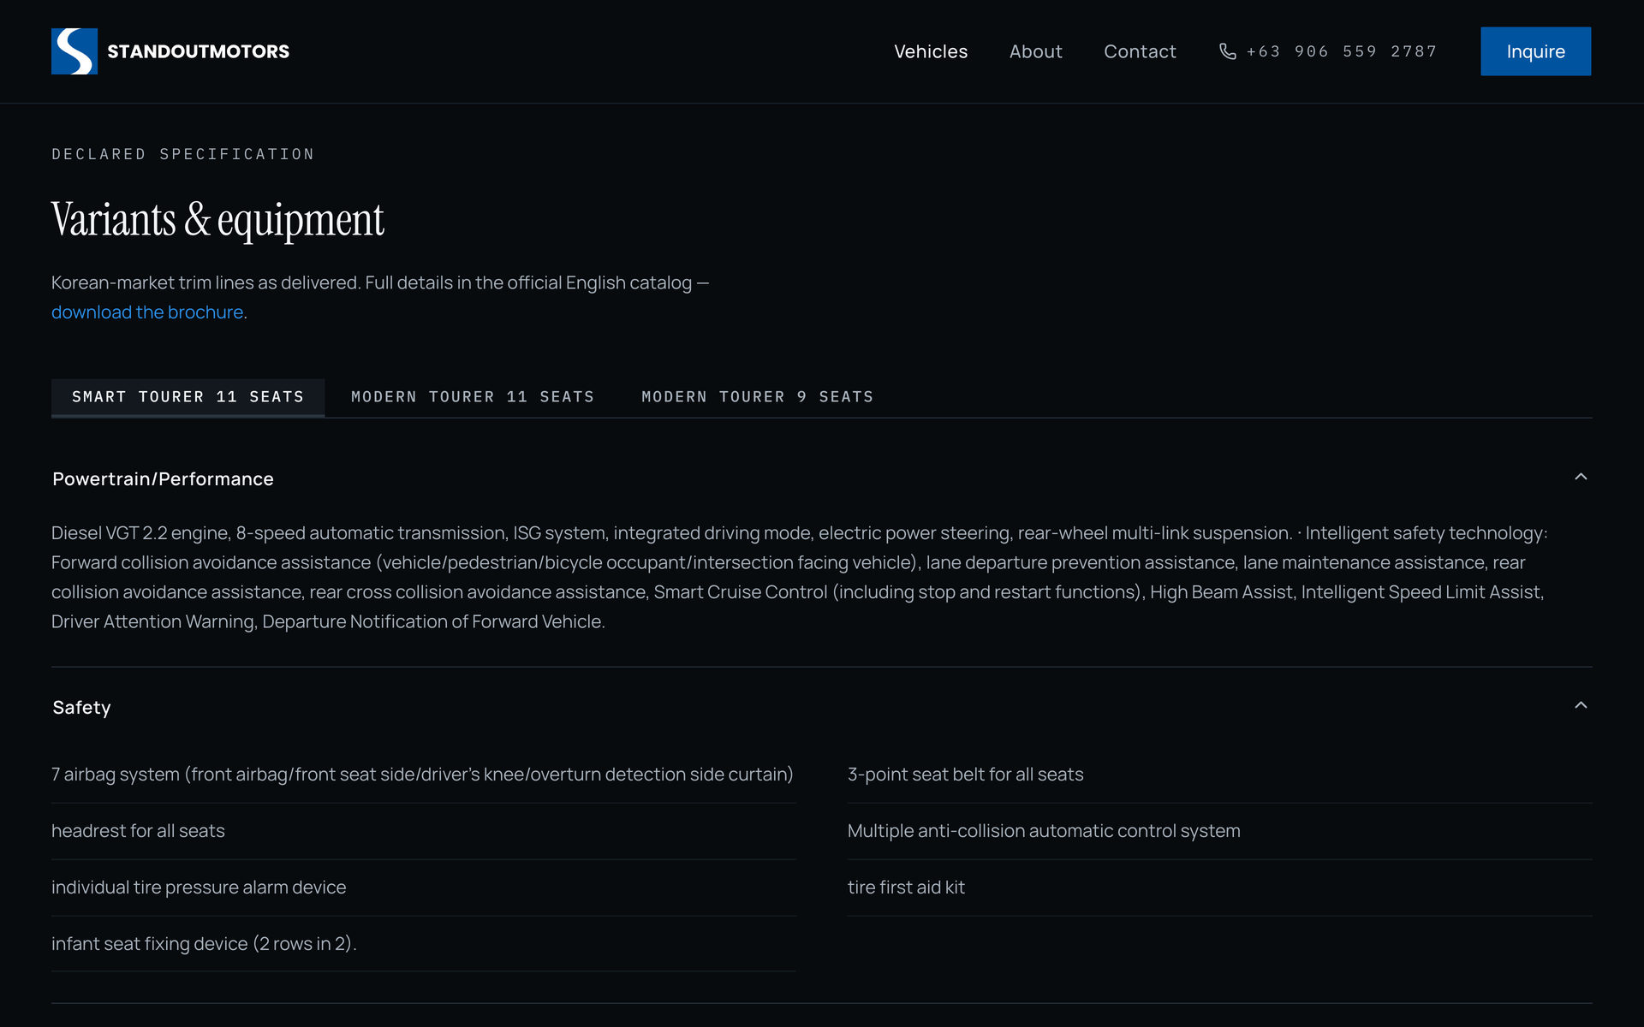Click the Inquire button
The image size is (1644, 1027).
tap(1535, 51)
